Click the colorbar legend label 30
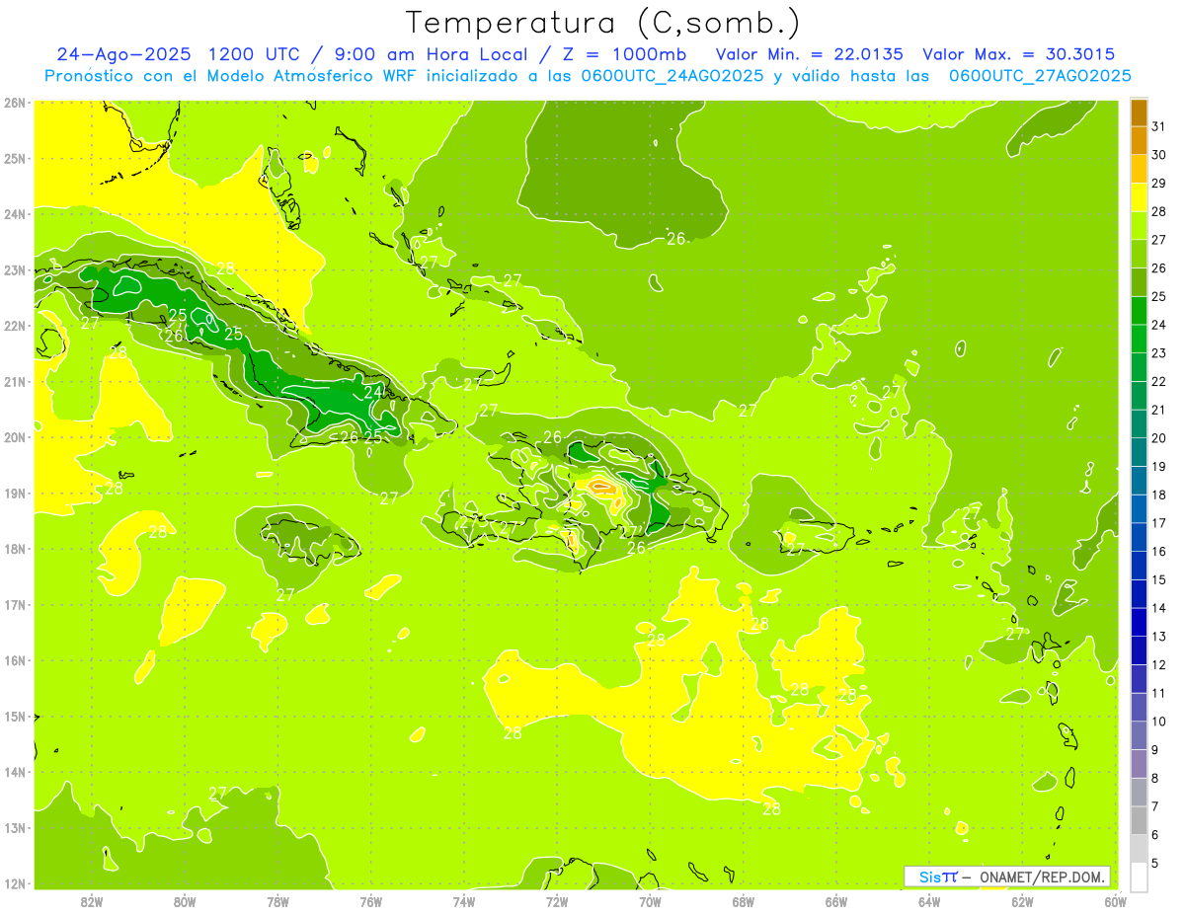This screenshot has height=915, width=1185. pyautogui.click(x=1159, y=155)
